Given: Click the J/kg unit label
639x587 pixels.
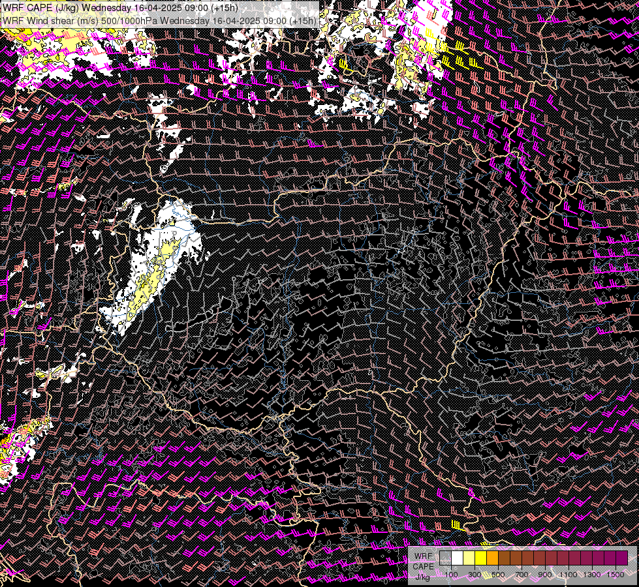Looking at the screenshot, I should [422, 577].
